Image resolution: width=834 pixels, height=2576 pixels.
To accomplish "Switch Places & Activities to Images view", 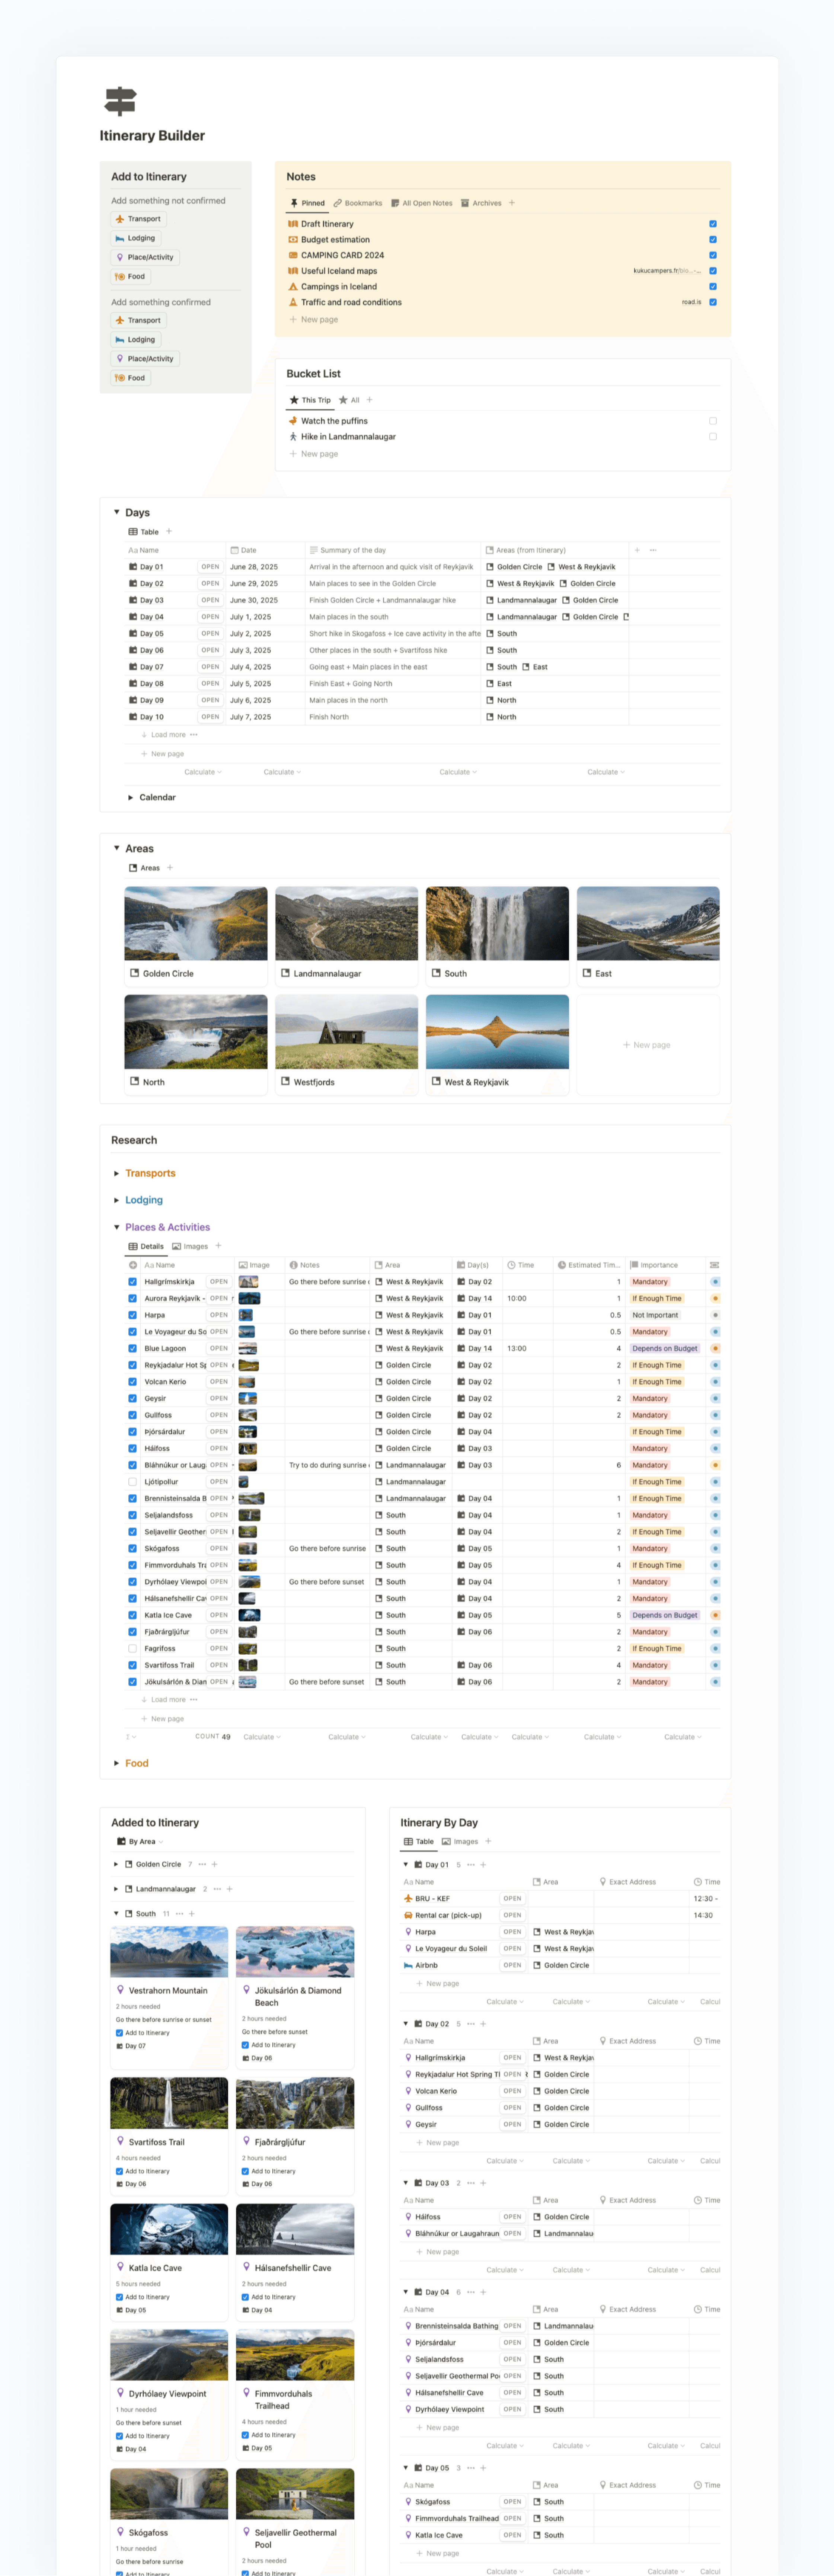I will tap(190, 1246).
